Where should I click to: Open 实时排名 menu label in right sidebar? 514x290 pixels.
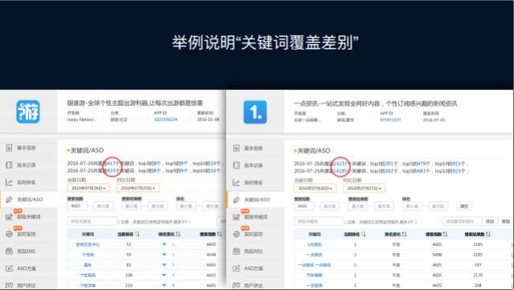click(254, 182)
